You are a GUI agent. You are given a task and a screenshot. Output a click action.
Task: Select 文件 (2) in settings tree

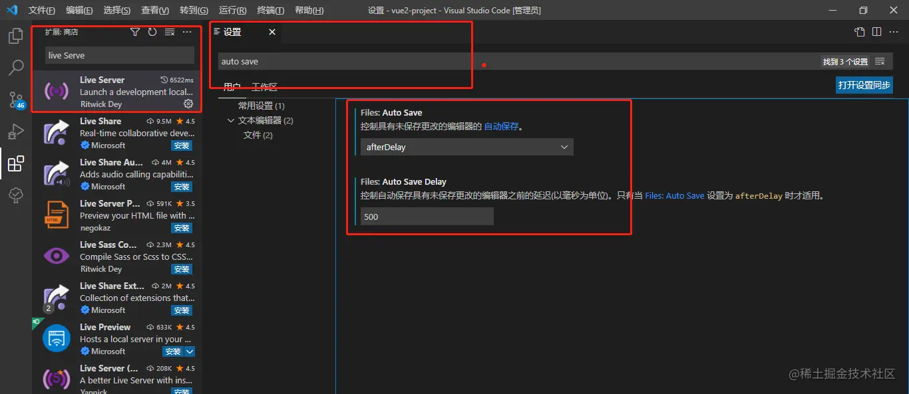258,135
